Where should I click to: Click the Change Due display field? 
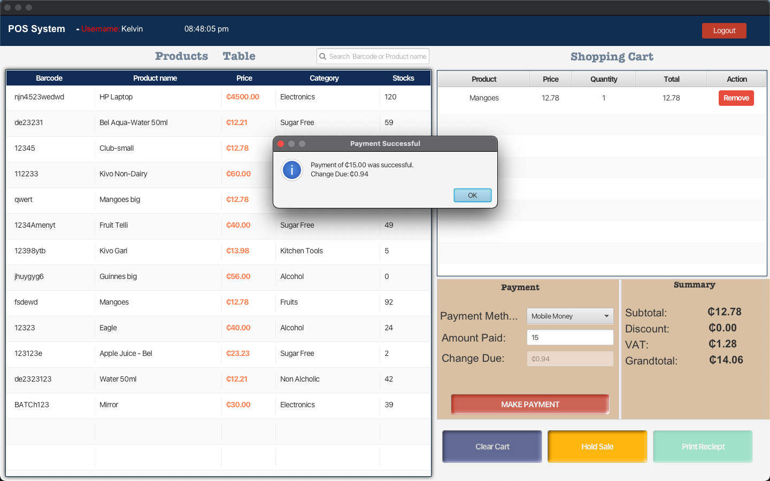[570, 359]
